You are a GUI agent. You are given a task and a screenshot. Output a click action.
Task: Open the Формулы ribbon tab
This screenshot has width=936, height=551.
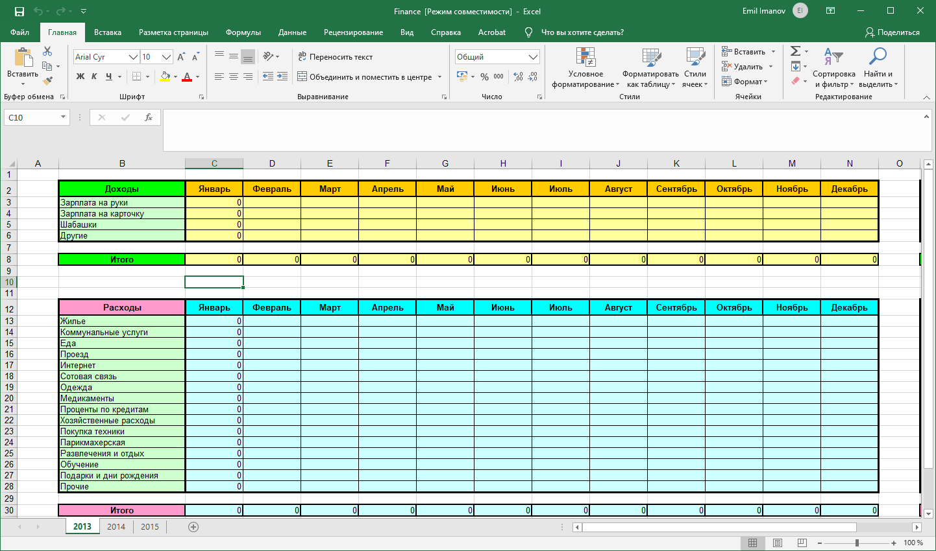click(243, 32)
